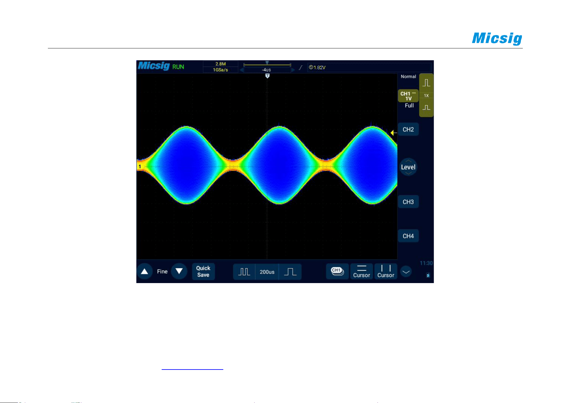The height and width of the screenshot is (403, 571).
Task: Tap the single-pulse timebase icon
Action: (290, 272)
